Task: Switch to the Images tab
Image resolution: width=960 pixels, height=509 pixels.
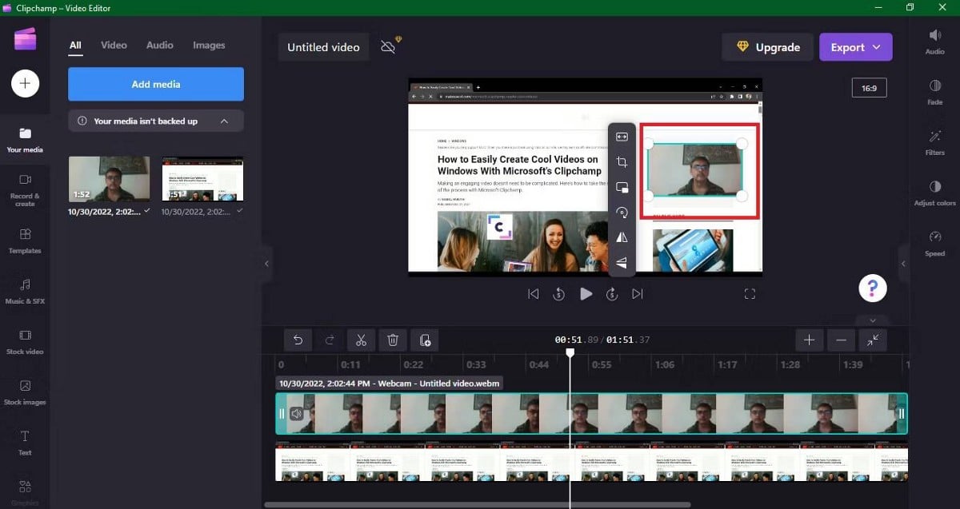Action: pyautogui.click(x=209, y=45)
